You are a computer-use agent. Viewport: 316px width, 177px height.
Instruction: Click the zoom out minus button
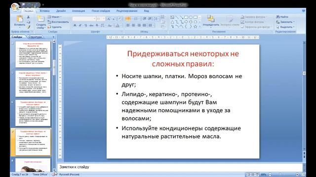pos(270,175)
